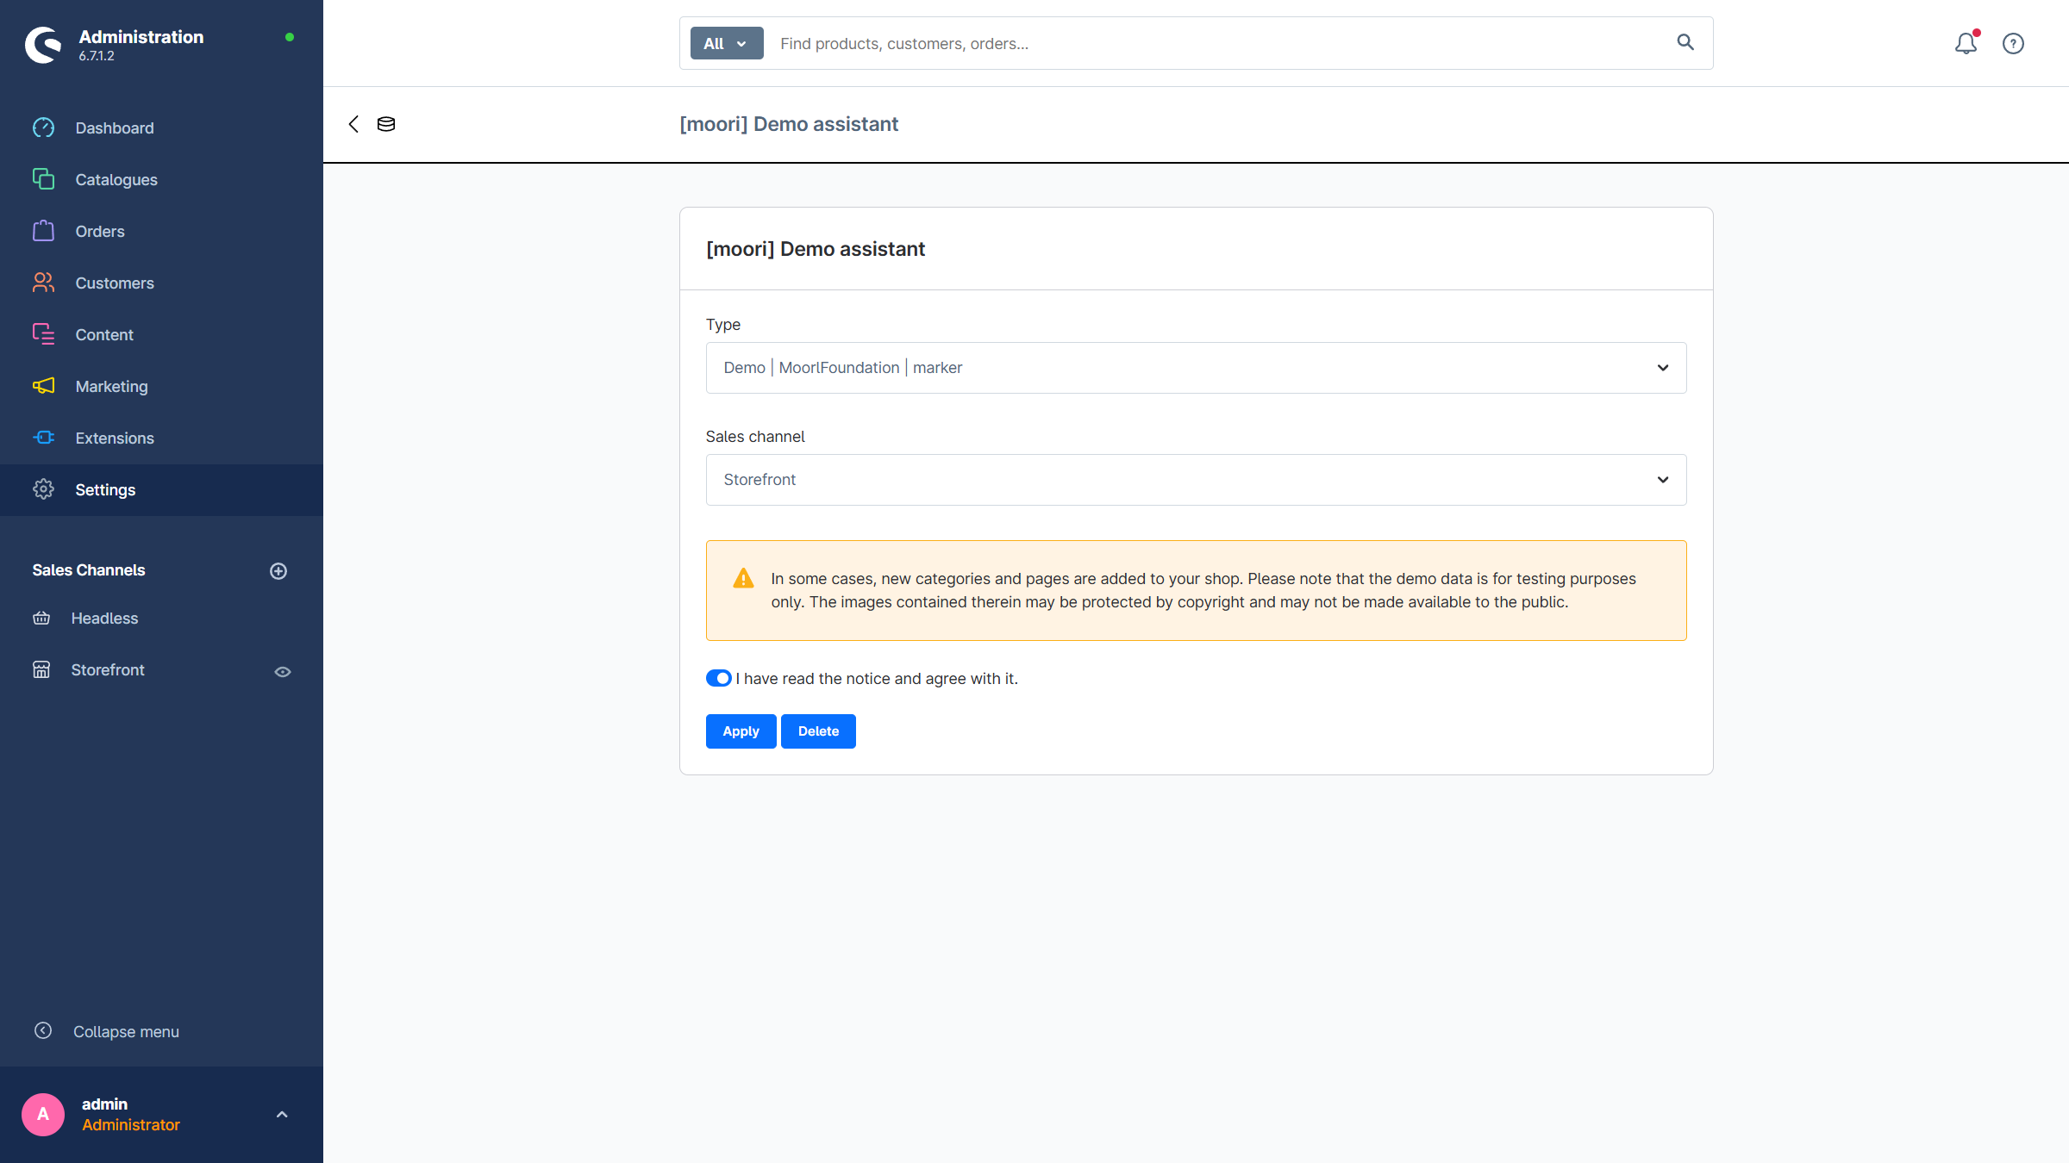Click the Collapse menu arrow icon
Screen dimensions: 2069x1163
[43, 1031]
